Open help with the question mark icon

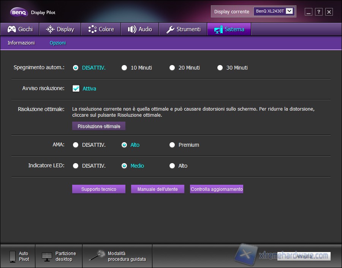pyautogui.click(x=318, y=12)
